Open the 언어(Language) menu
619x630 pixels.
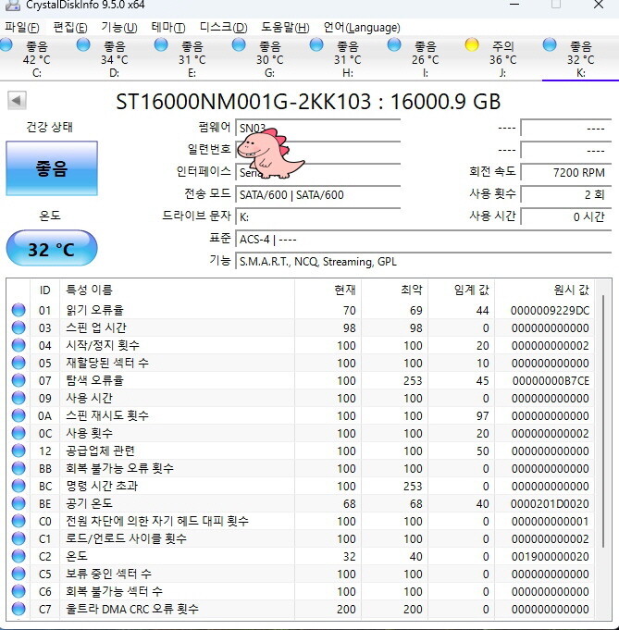click(x=362, y=28)
